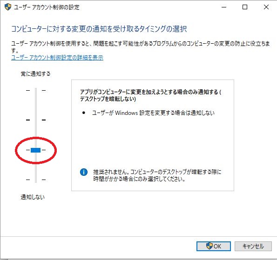The width and height of the screenshot is (277, 260).
Task: Click the 常に通知する label
Action: point(35,73)
